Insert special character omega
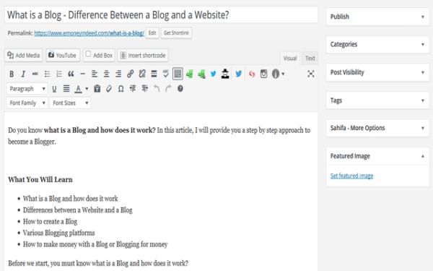This screenshot has height=271, width=433. [121, 89]
